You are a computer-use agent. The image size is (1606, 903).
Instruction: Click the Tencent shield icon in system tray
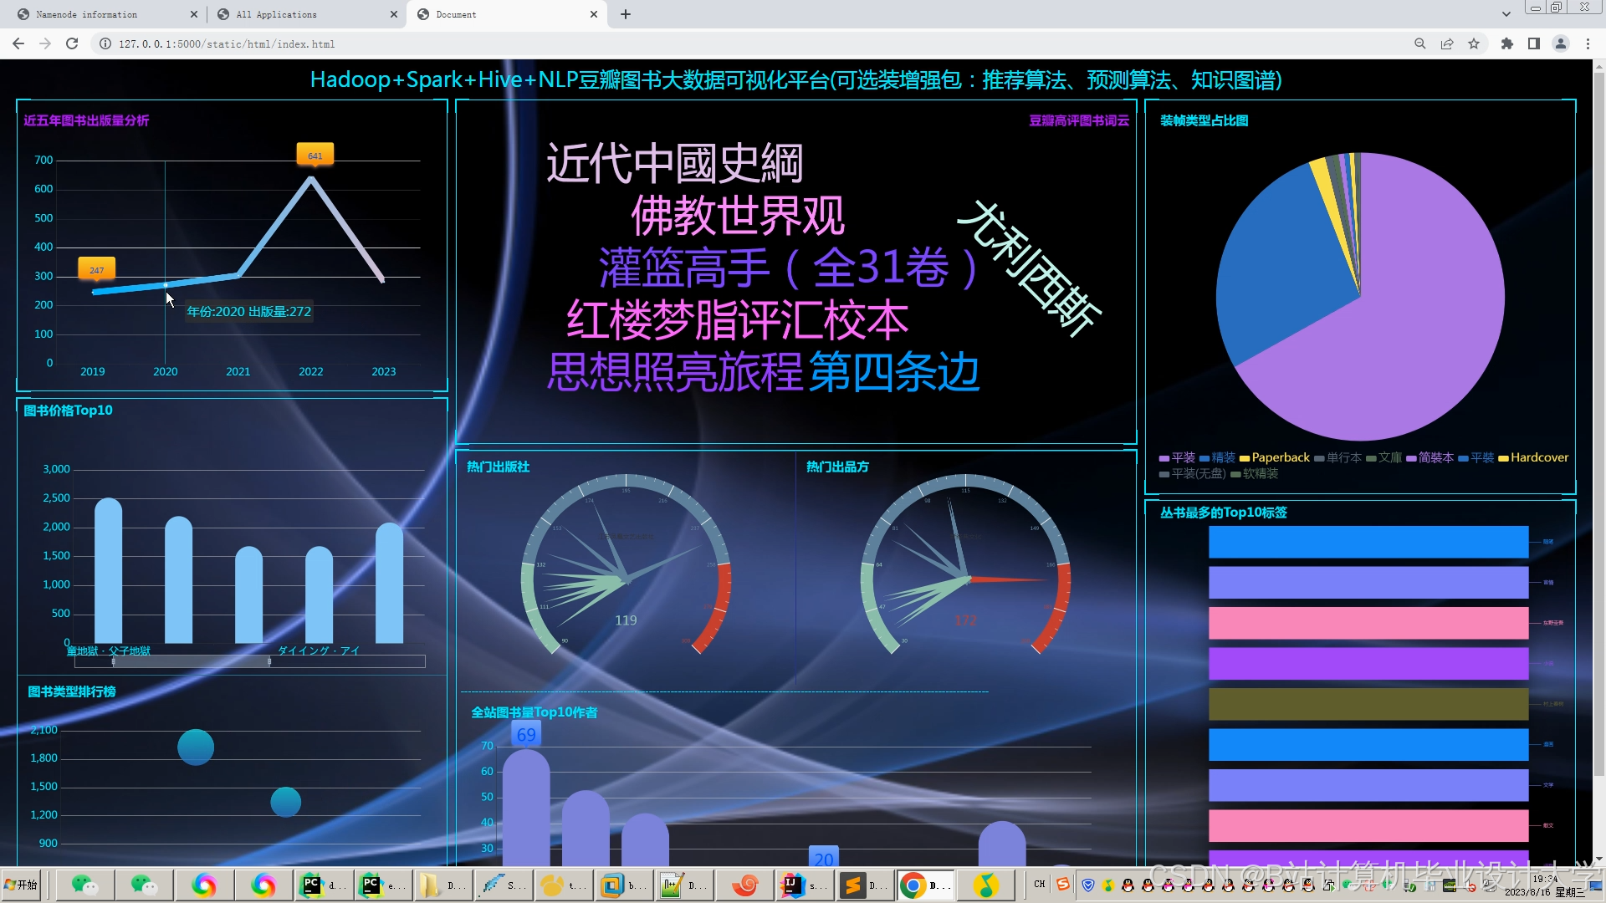(1088, 884)
